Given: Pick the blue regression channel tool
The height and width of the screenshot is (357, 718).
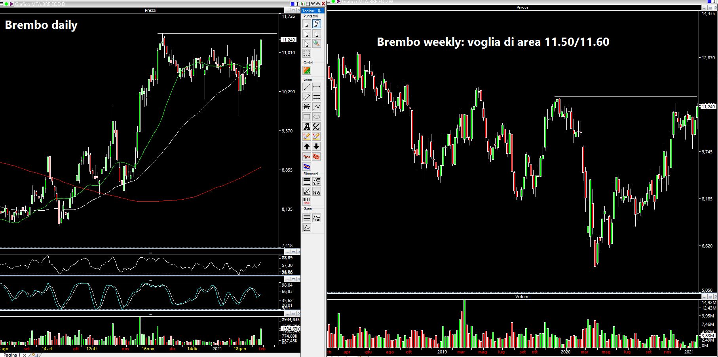Looking at the screenshot, I should (x=306, y=166).
